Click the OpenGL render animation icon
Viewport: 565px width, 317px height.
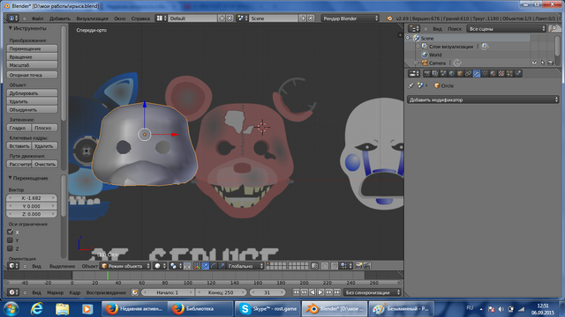coord(367,266)
